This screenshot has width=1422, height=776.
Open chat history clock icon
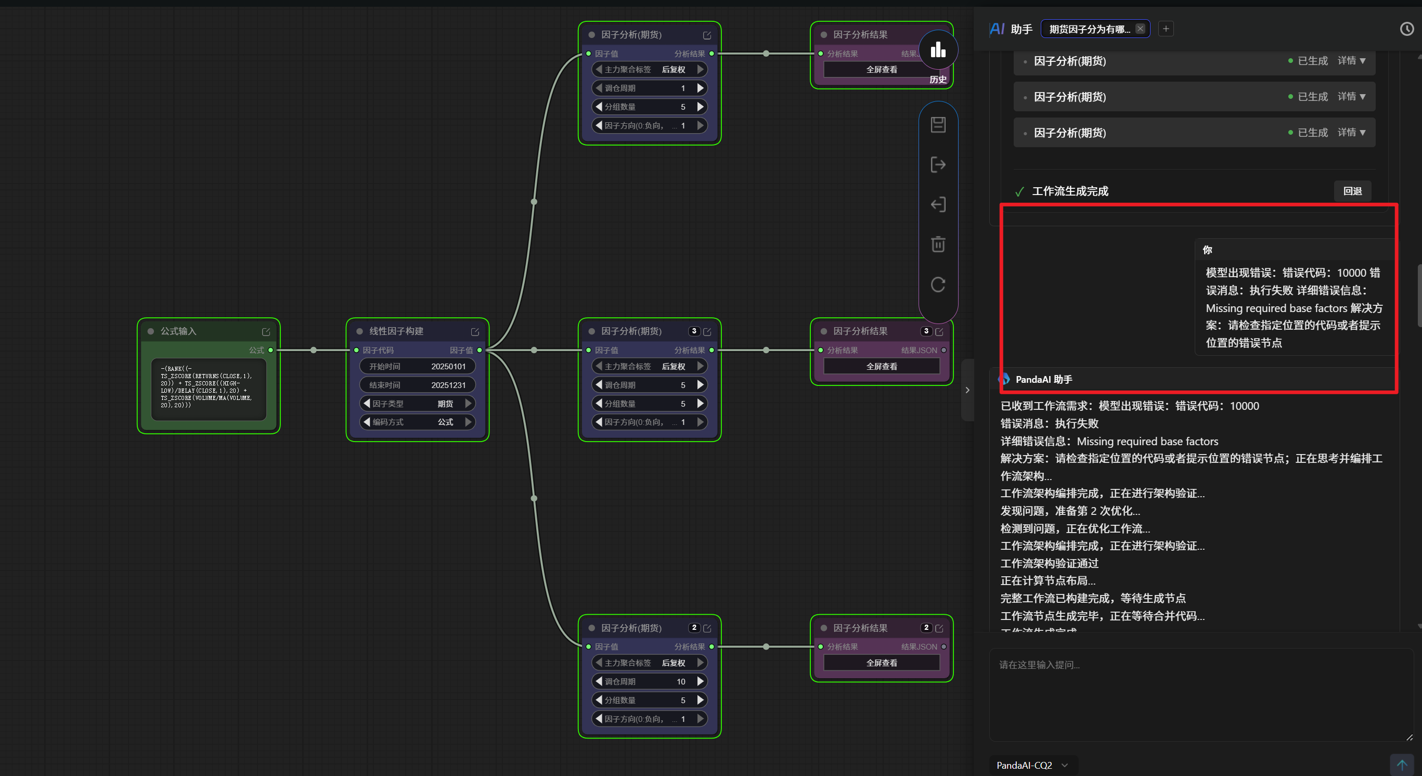(x=1406, y=29)
